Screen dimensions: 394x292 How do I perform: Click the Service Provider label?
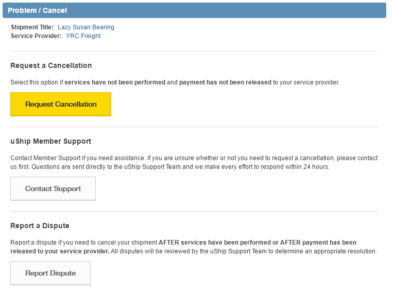click(36, 36)
